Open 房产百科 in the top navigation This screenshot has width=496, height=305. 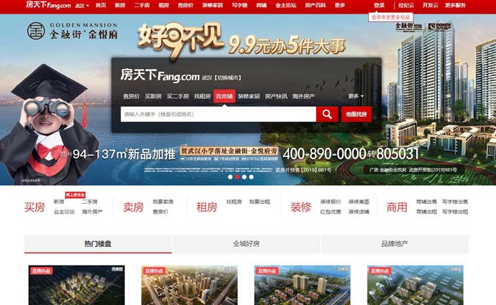coord(316,5)
